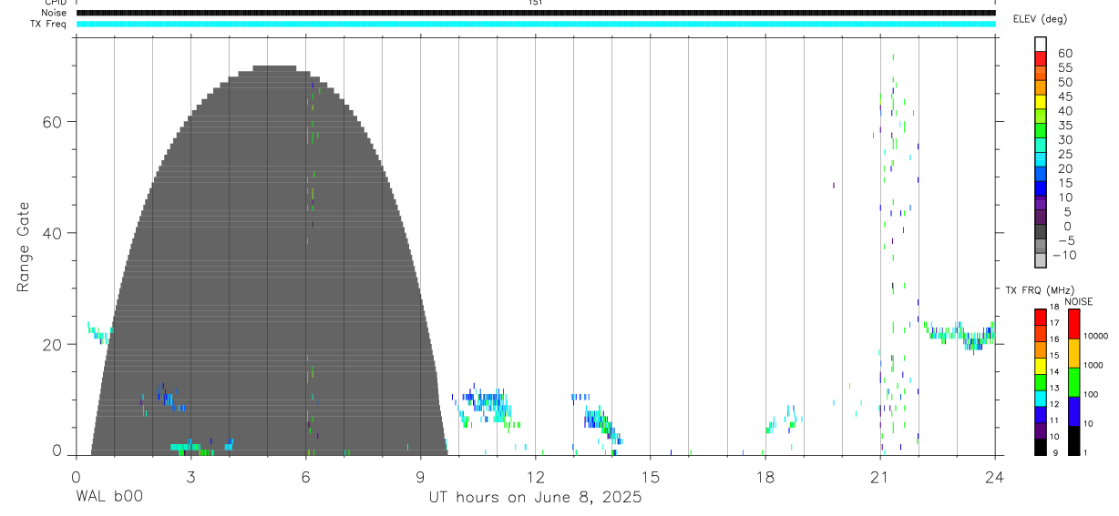Click the lightest gray bottom ELEV segment
The image size is (1119, 516).
[x=1041, y=260]
